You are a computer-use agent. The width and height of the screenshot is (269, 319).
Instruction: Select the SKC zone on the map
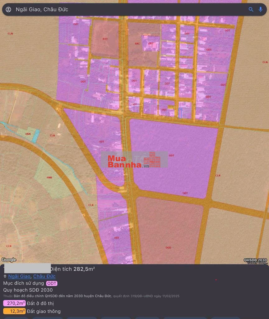tap(137, 44)
